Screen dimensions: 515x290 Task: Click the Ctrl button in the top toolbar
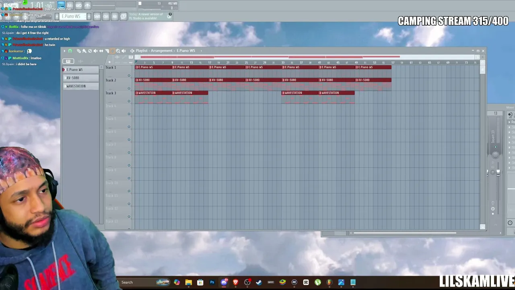(106, 17)
